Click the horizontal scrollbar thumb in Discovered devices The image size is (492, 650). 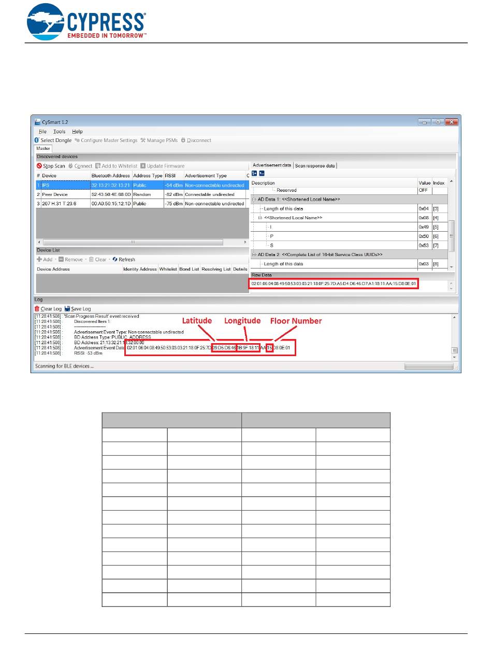click(133, 242)
